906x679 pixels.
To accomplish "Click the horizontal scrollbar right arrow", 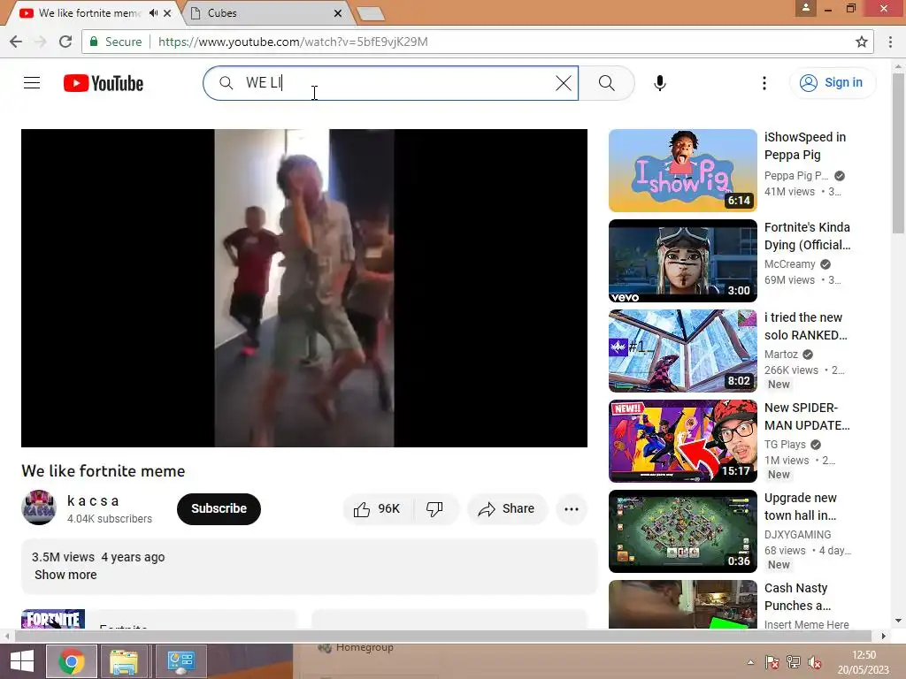I will tap(883, 636).
